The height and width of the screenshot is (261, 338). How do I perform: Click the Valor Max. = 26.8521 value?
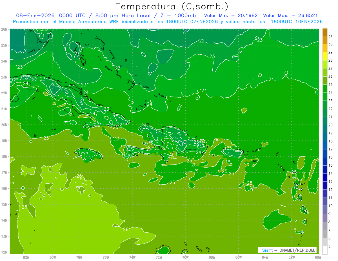pos(290,15)
